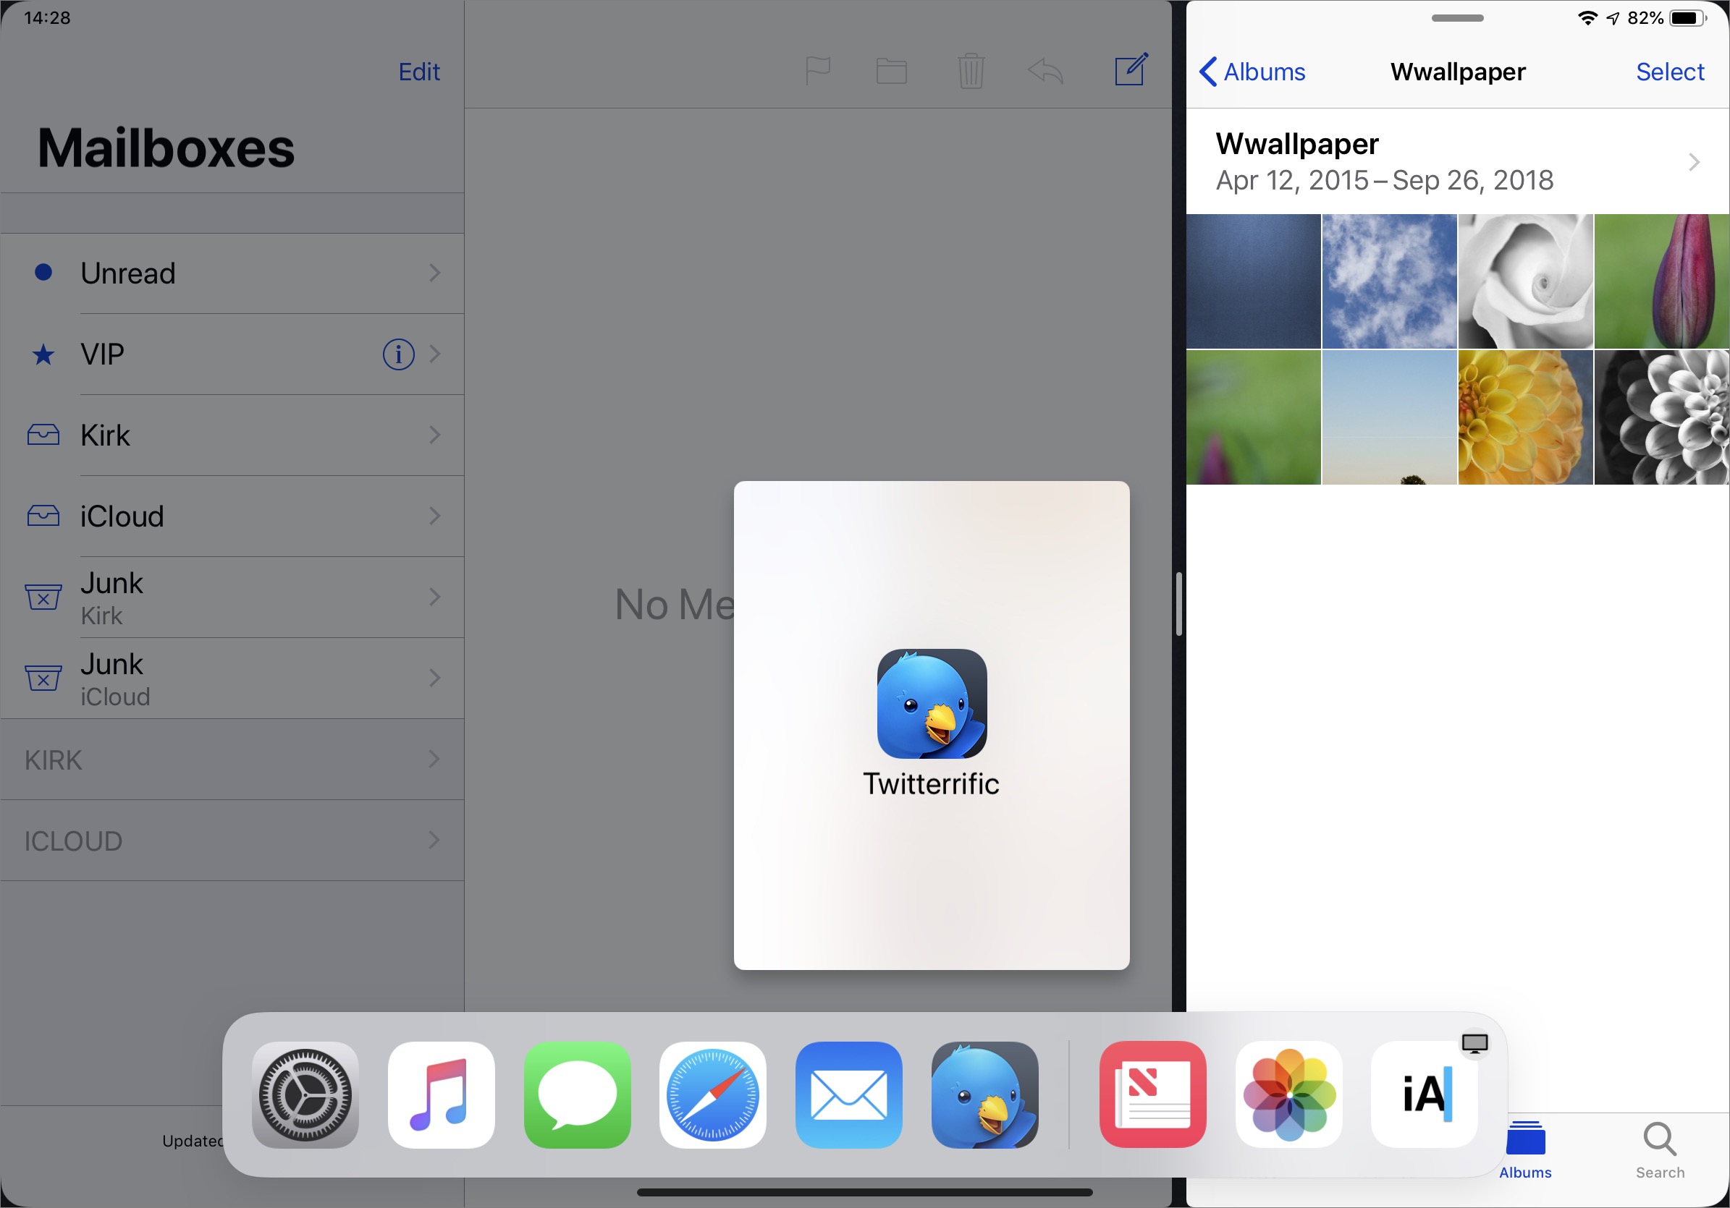Open the Junk mailbox for iCloud
Viewport: 1730px width, 1208px height.
[232, 679]
